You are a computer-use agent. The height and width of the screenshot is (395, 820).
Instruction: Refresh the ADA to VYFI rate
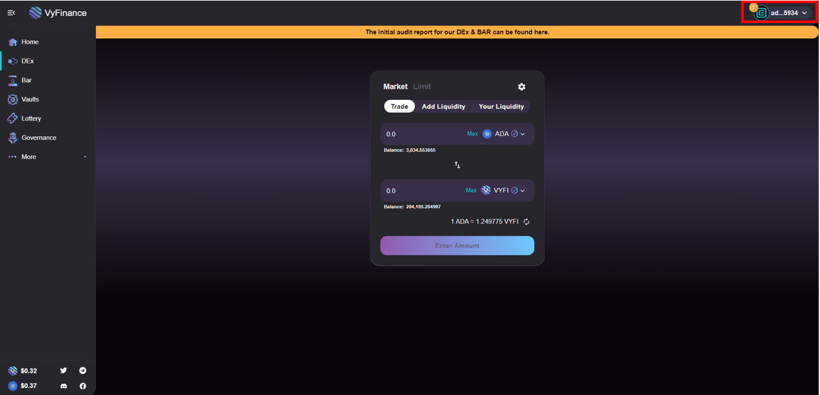point(526,222)
